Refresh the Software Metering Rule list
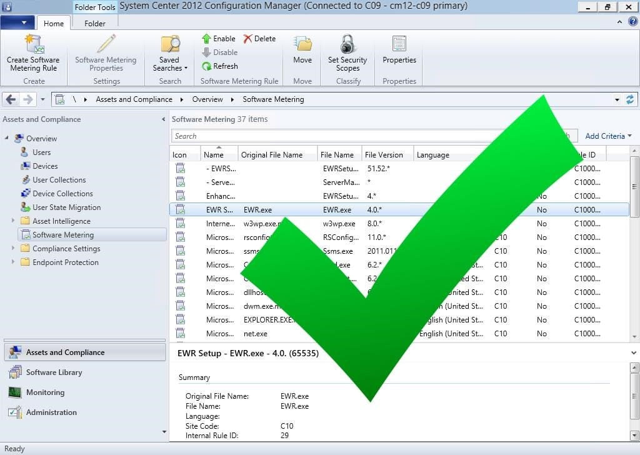Viewport: 640px width, 455px height. tap(219, 66)
